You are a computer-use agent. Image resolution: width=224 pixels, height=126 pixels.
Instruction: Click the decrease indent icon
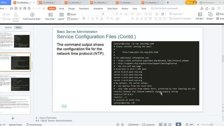(146, 14)
